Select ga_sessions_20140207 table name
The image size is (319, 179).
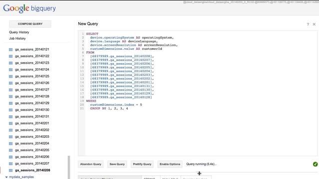pos(32,164)
